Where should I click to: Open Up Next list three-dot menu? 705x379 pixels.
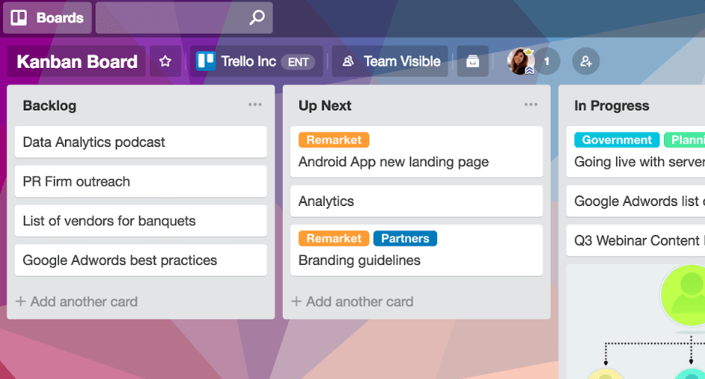pyautogui.click(x=530, y=104)
